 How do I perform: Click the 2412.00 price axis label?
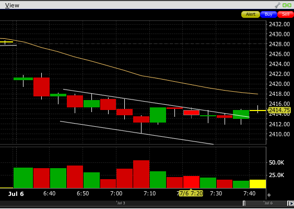(279, 124)
